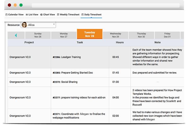Open task #2285 Prepare Getting Started Doc
188x129 pixels.
73,73
